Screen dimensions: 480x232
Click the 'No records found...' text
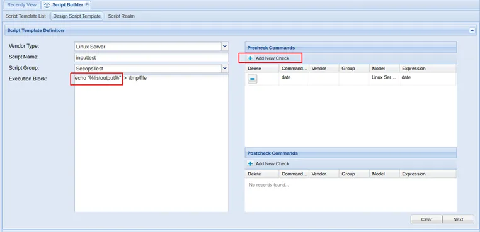pyautogui.click(x=269, y=185)
